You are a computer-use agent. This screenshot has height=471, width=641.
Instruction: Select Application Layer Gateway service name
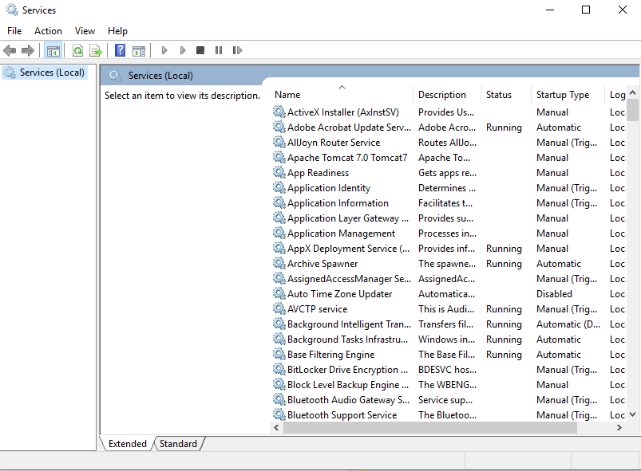[x=348, y=218]
